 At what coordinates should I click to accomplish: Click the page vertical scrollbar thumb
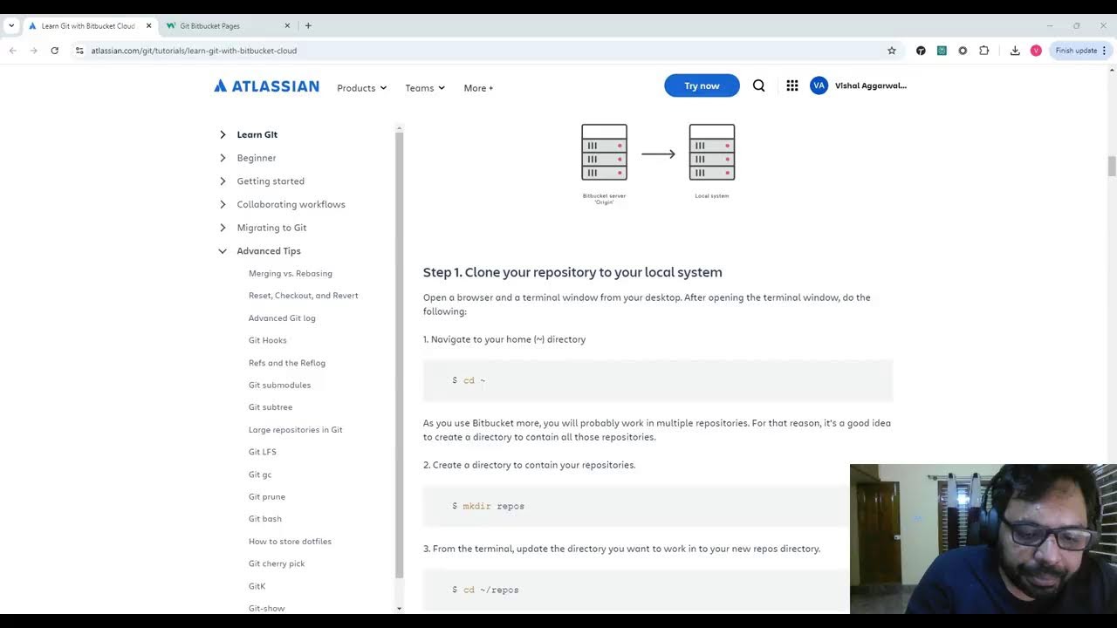(1112, 166)
